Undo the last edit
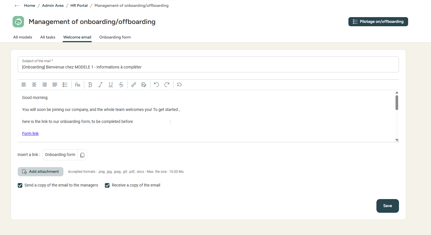The height and width of the screenshot is (235, 431). [x=156, y=85]
